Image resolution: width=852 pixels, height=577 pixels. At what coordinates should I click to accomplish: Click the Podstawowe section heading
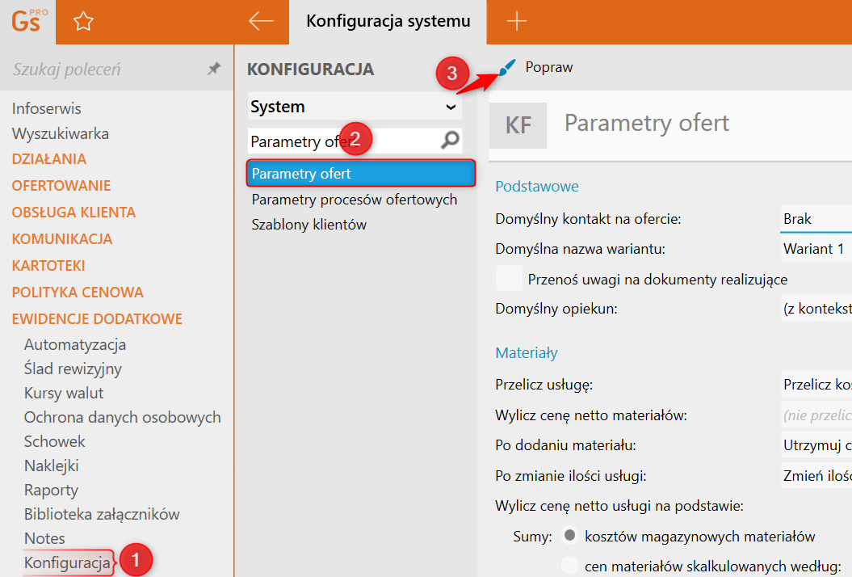(537, 187)
